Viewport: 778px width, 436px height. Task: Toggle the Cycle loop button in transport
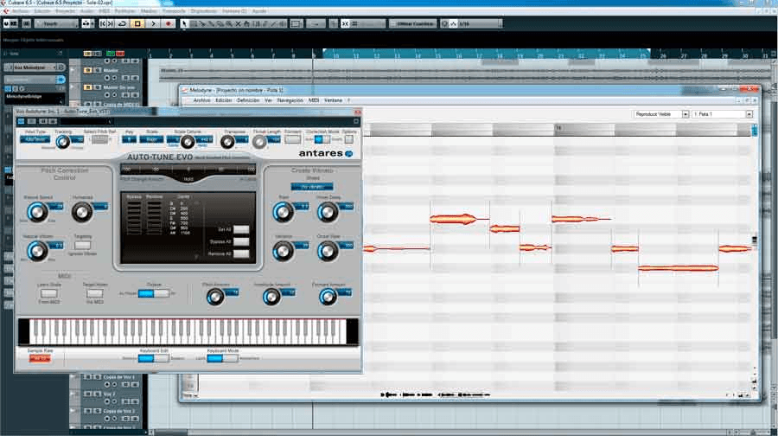(124, 23)
